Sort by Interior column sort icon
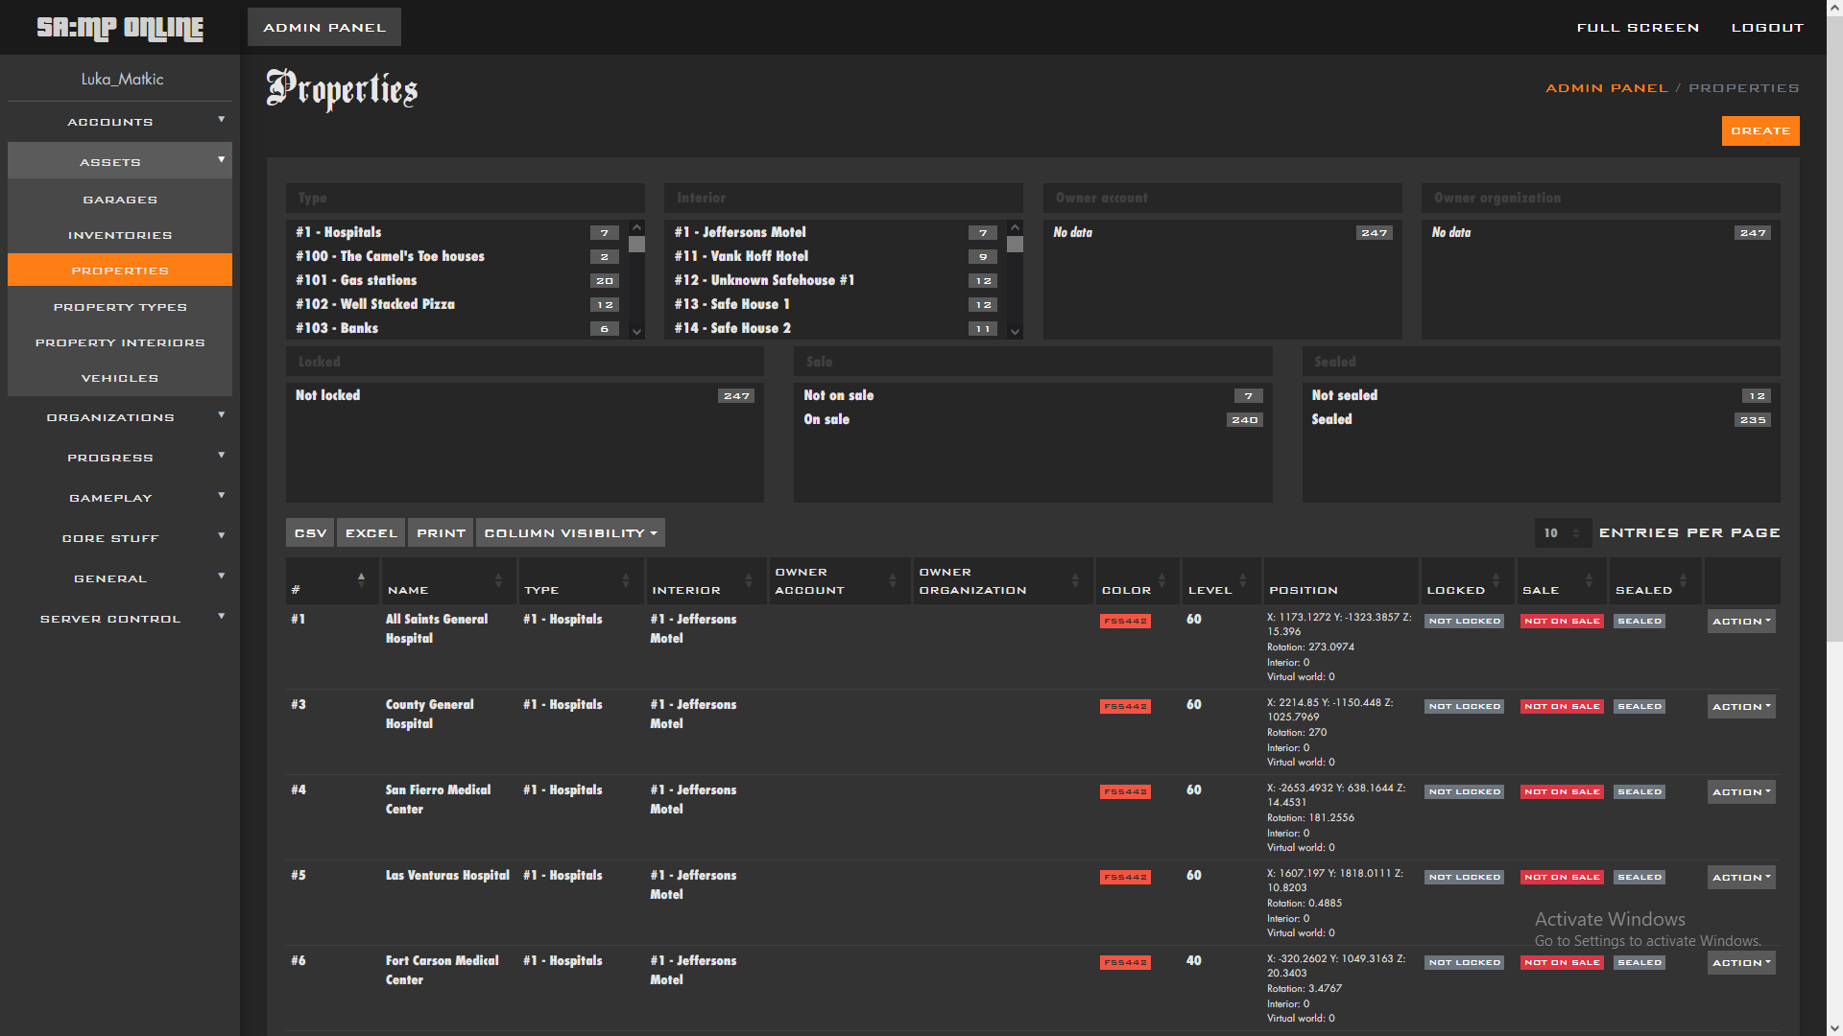This screenshot has width=1843, height=1036. pyautogui.click(x=749, y=581)
